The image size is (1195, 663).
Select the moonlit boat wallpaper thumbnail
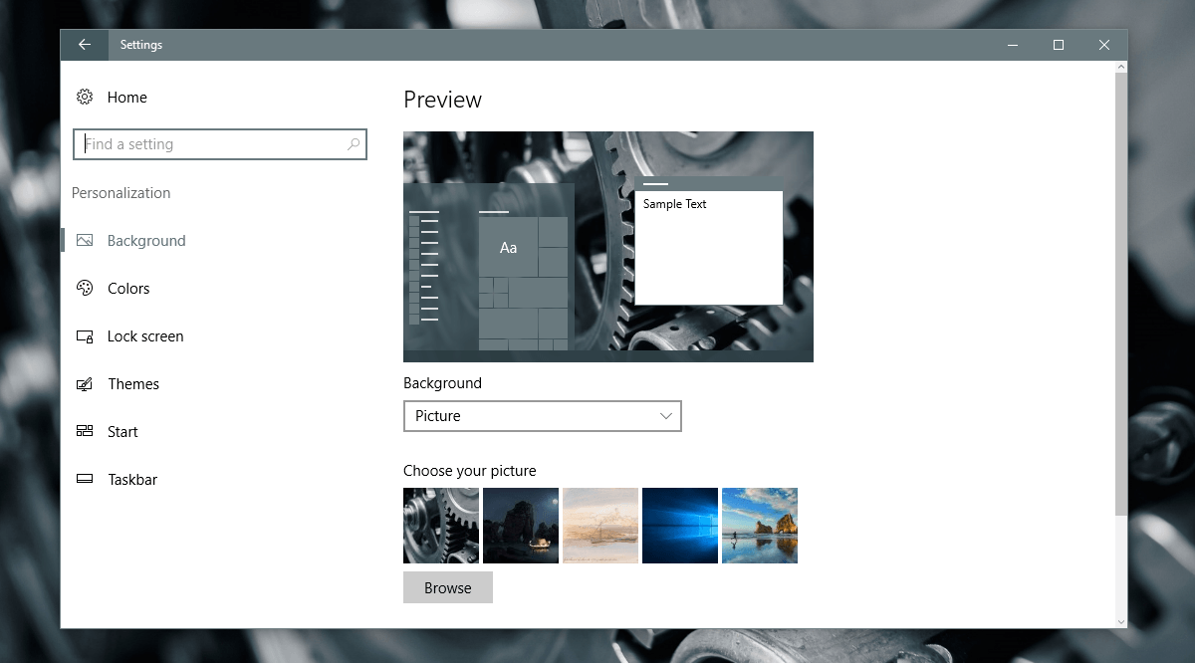[520, 526]
